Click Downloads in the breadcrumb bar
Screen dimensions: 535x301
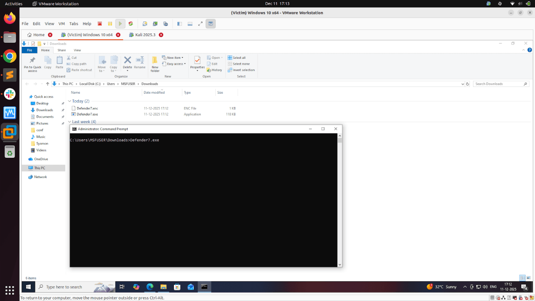(149, 83)
